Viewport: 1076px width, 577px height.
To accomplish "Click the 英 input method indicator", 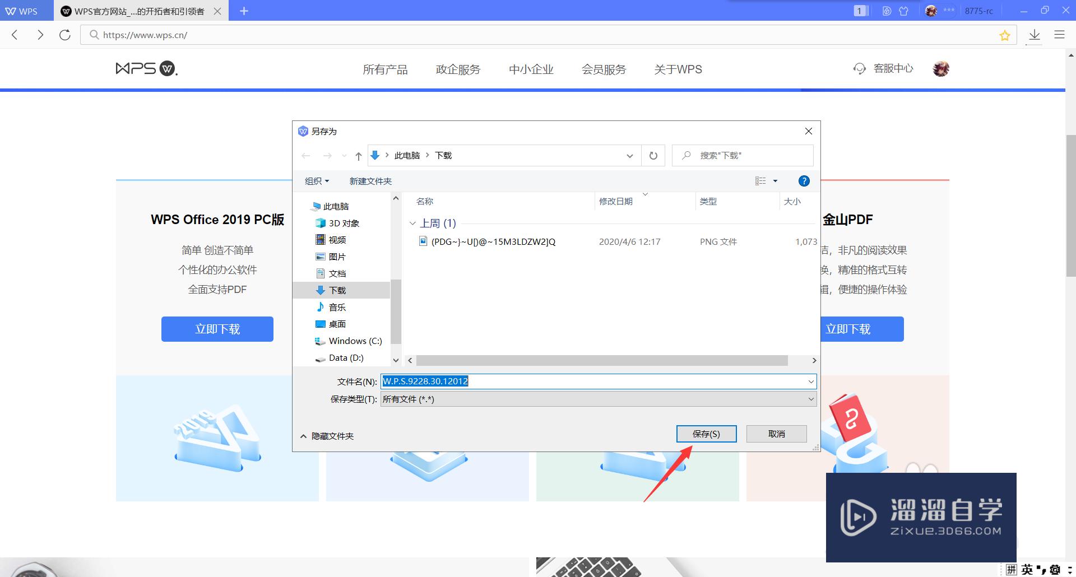I will (x=1027, y=570).
